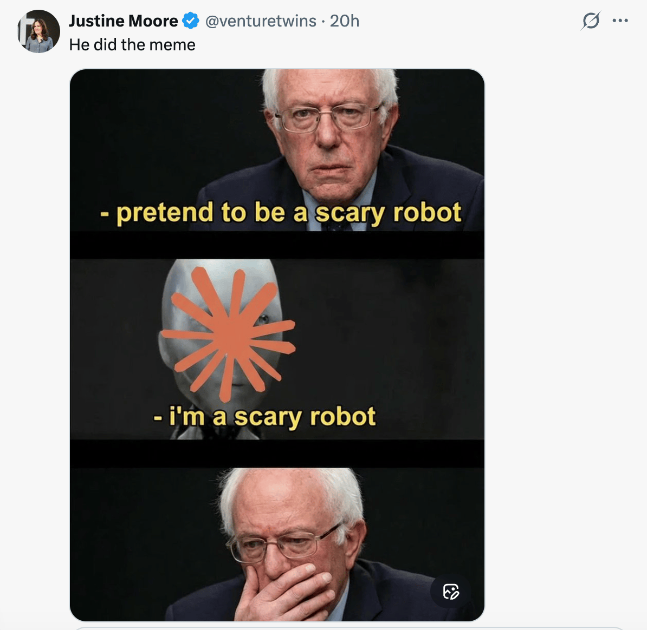The image size is (647, 630).
Task: Open Justine Moore's profile avatar
Action: [39, 31]
